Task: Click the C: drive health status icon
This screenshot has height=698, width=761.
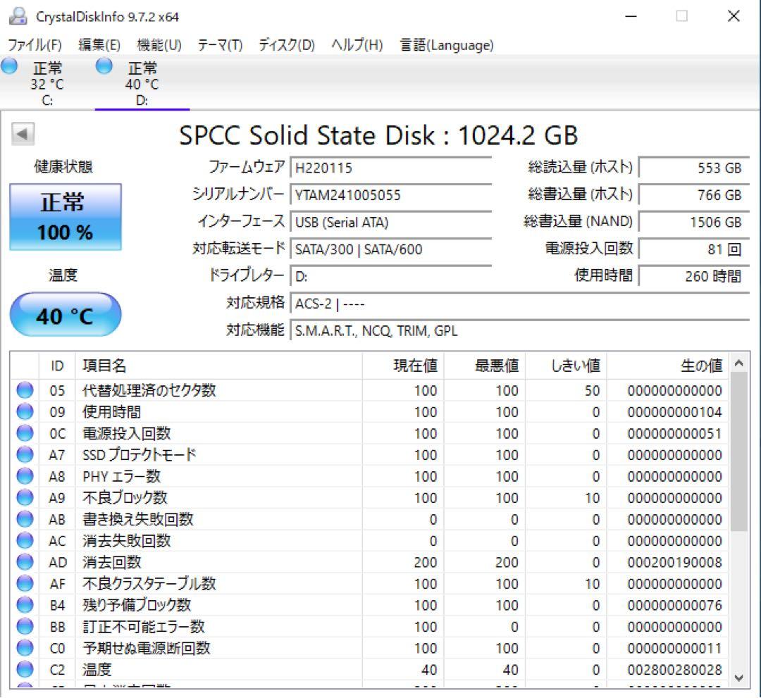Action: point(9,66)
